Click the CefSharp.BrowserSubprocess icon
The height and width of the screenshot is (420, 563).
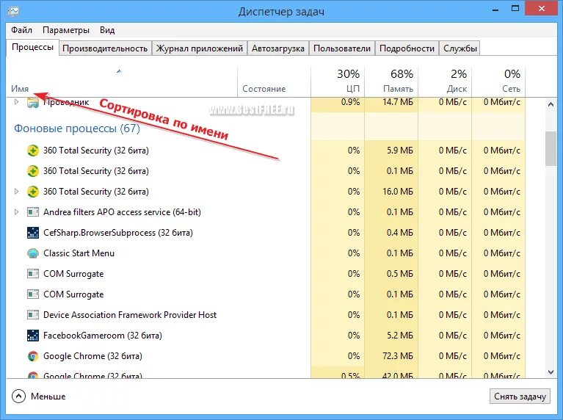(33, 233)
